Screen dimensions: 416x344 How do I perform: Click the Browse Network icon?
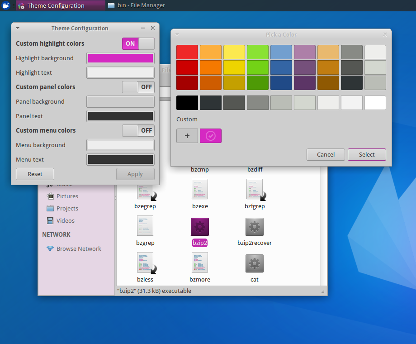pyautogui.click(x=50, y=248)
